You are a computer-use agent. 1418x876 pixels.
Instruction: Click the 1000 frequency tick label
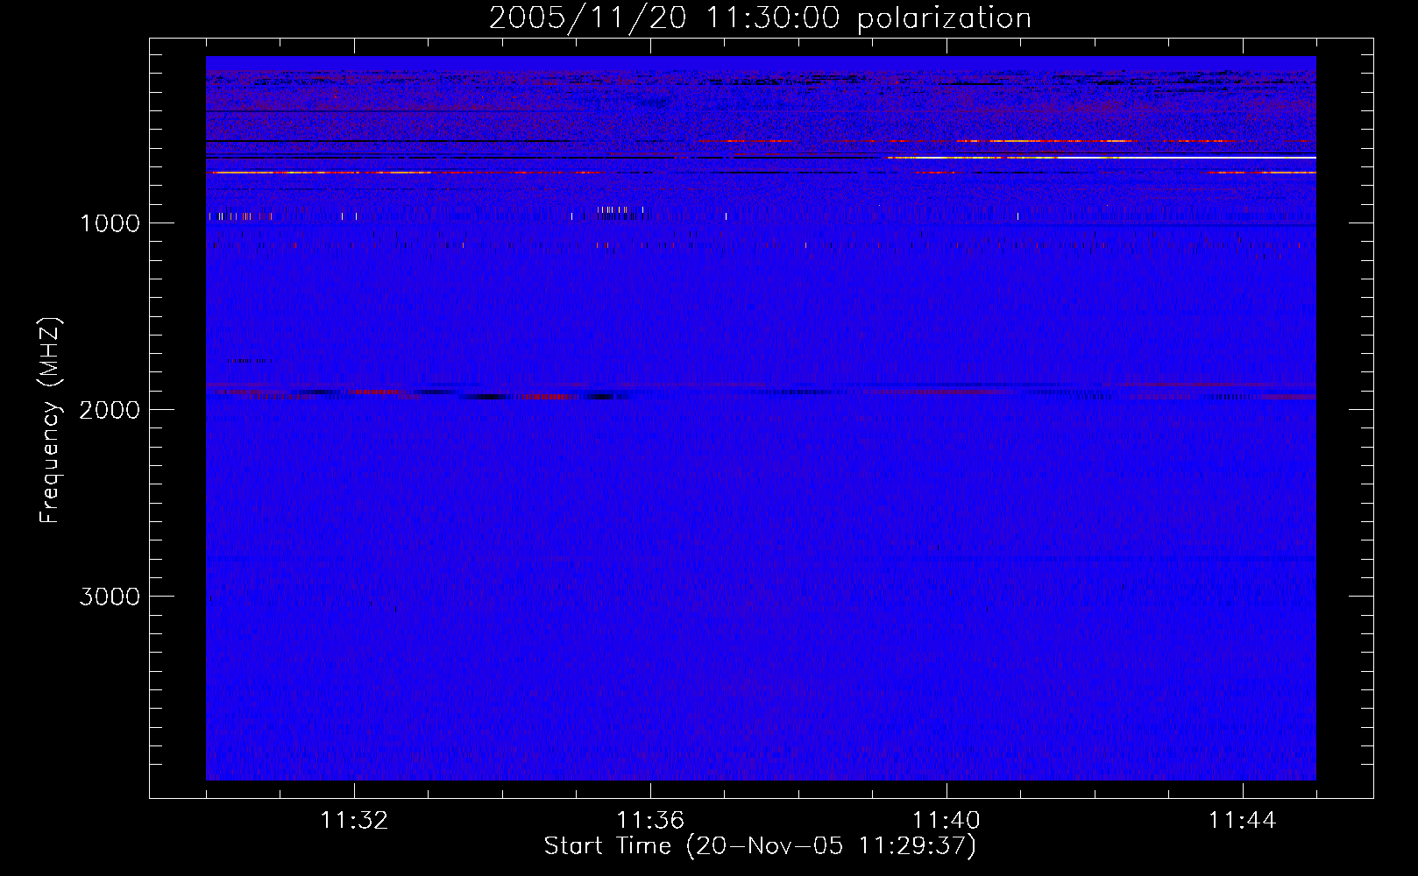[110, 223]
